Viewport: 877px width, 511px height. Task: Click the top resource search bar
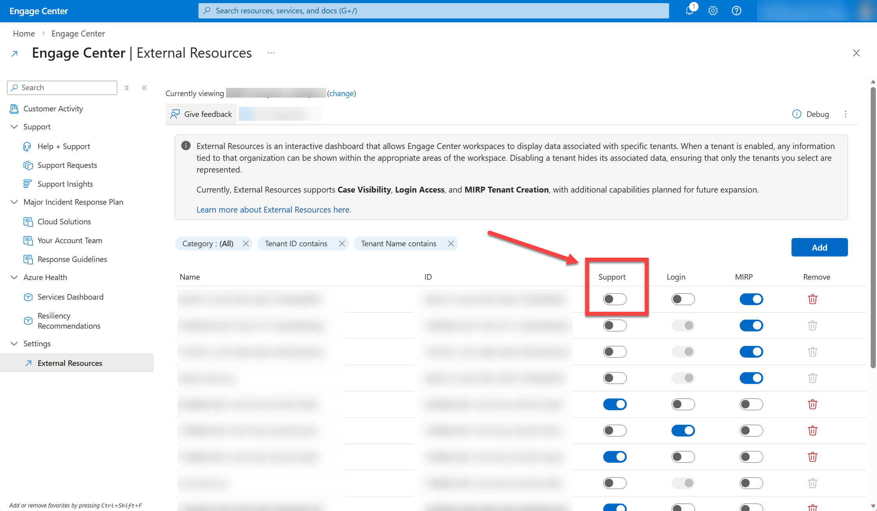point(433,11)
